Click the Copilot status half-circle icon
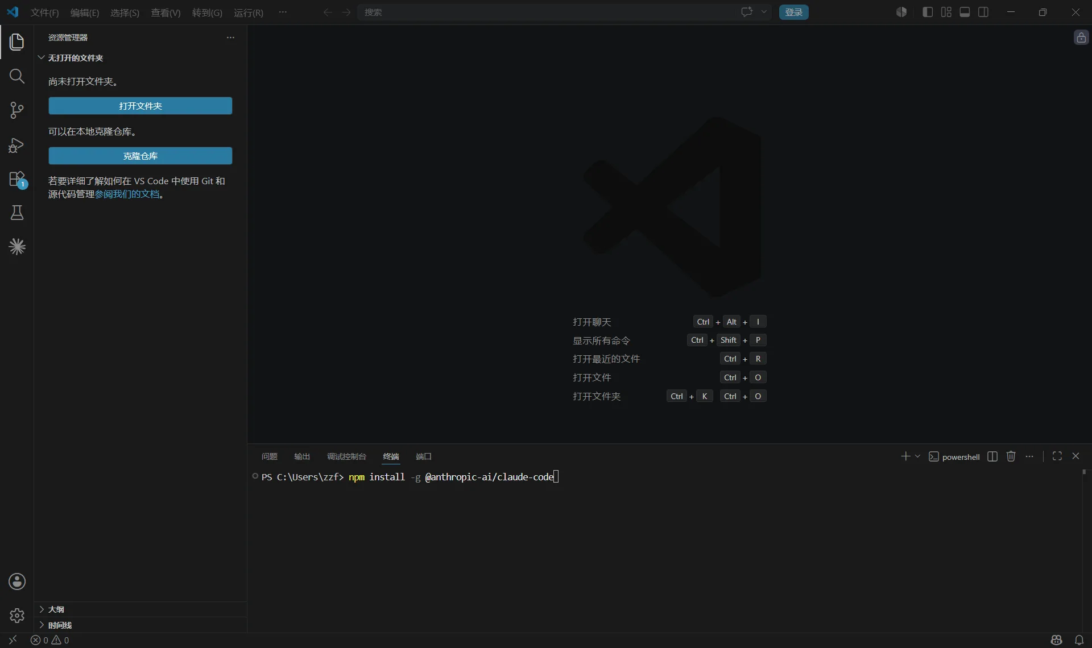1092x648 pixels. click(x=901, y=12)
